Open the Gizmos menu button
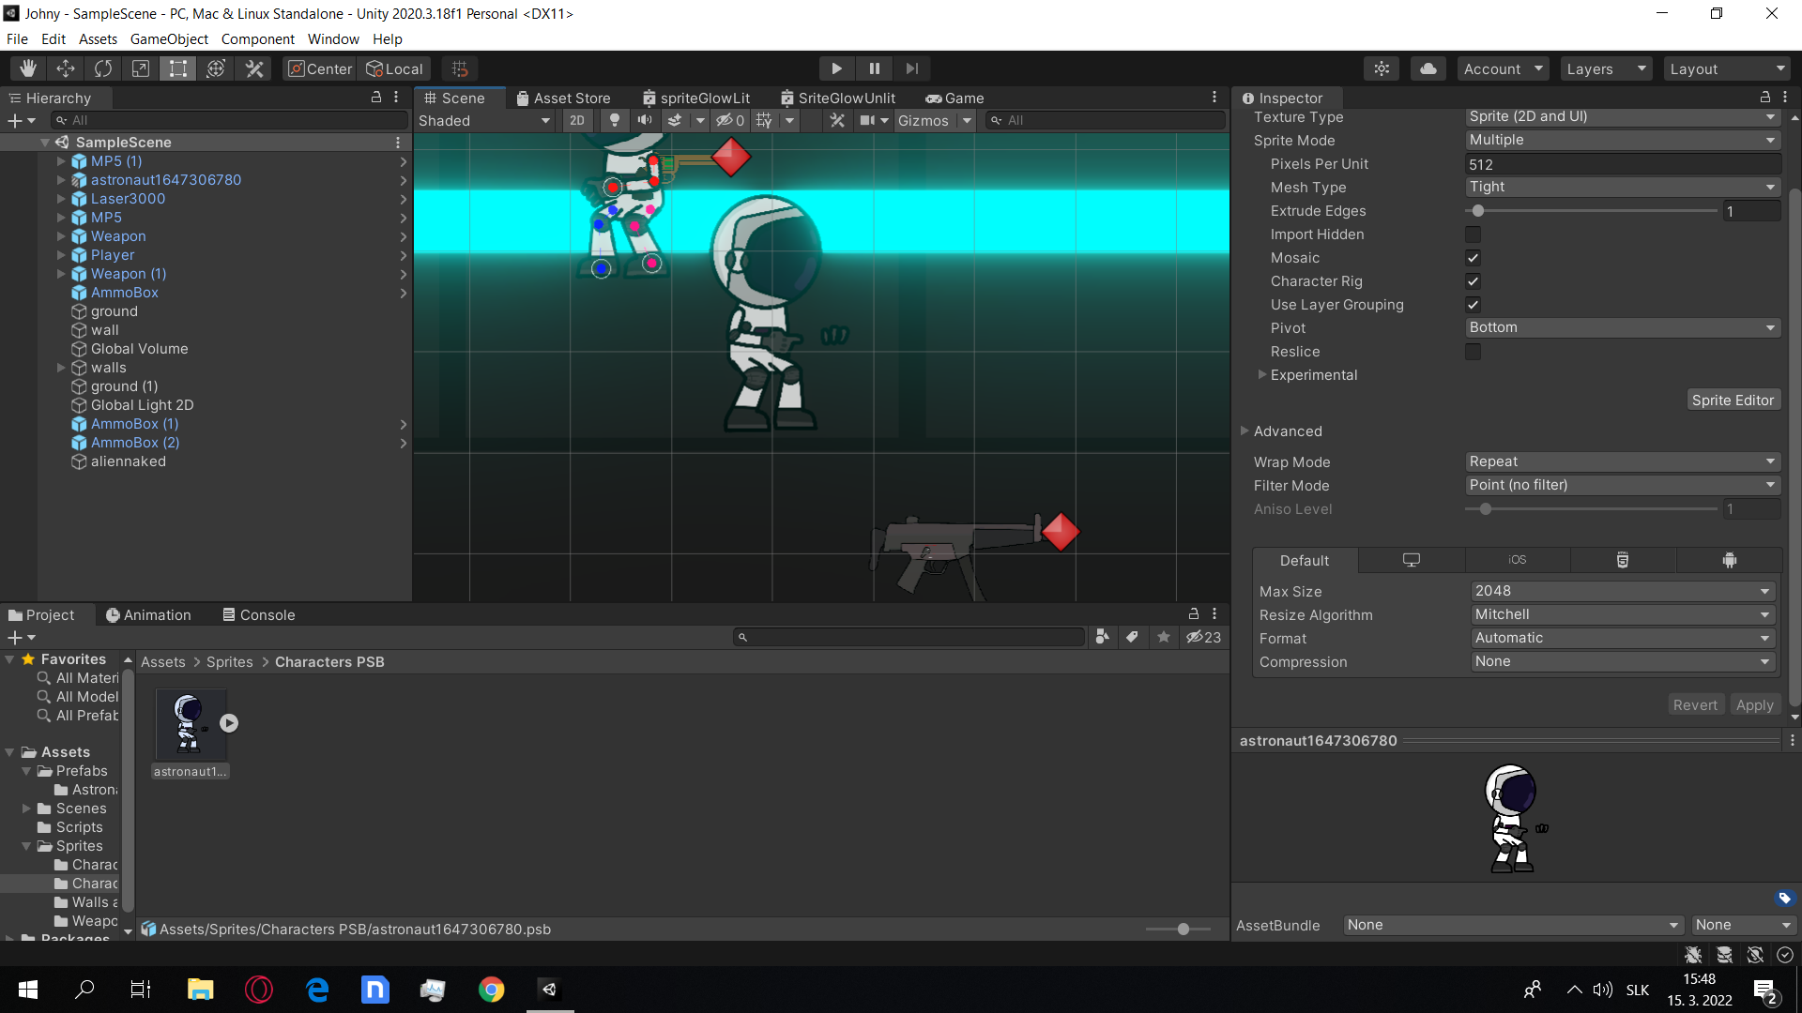1802x1013 pixels. point(924,120)
